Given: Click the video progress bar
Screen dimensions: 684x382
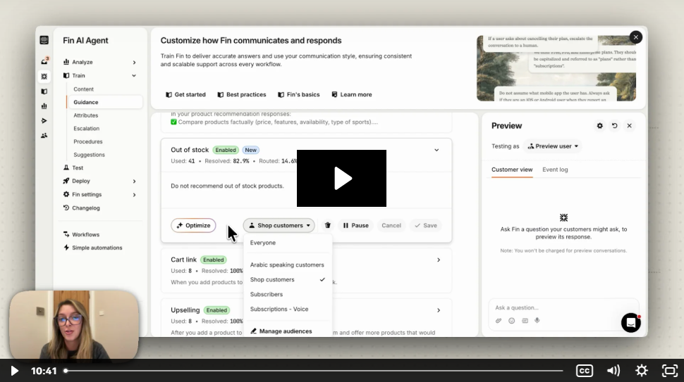Looking at the screenshot, I should point(314,371).
